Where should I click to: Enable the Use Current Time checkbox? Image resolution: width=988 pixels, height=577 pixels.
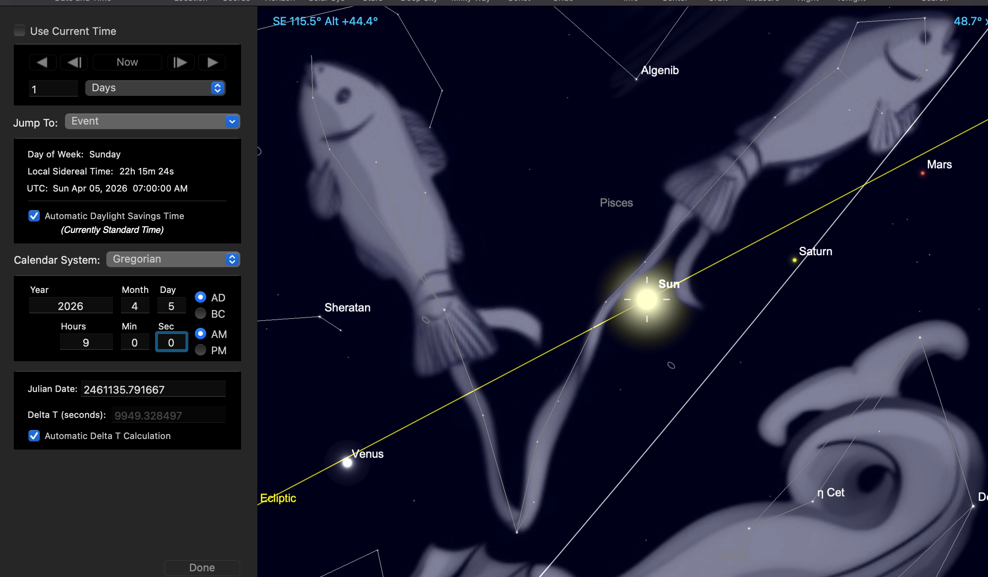coord(19,31)
